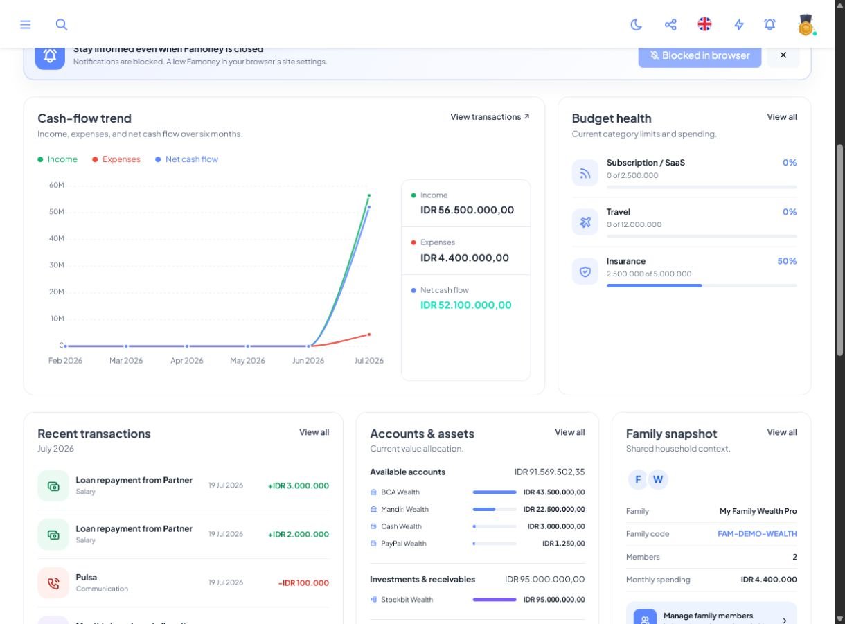Click the Available accounts total IDR 91.569.502,35
Viewport: 845px width, 624px height.
click(550, 472)
